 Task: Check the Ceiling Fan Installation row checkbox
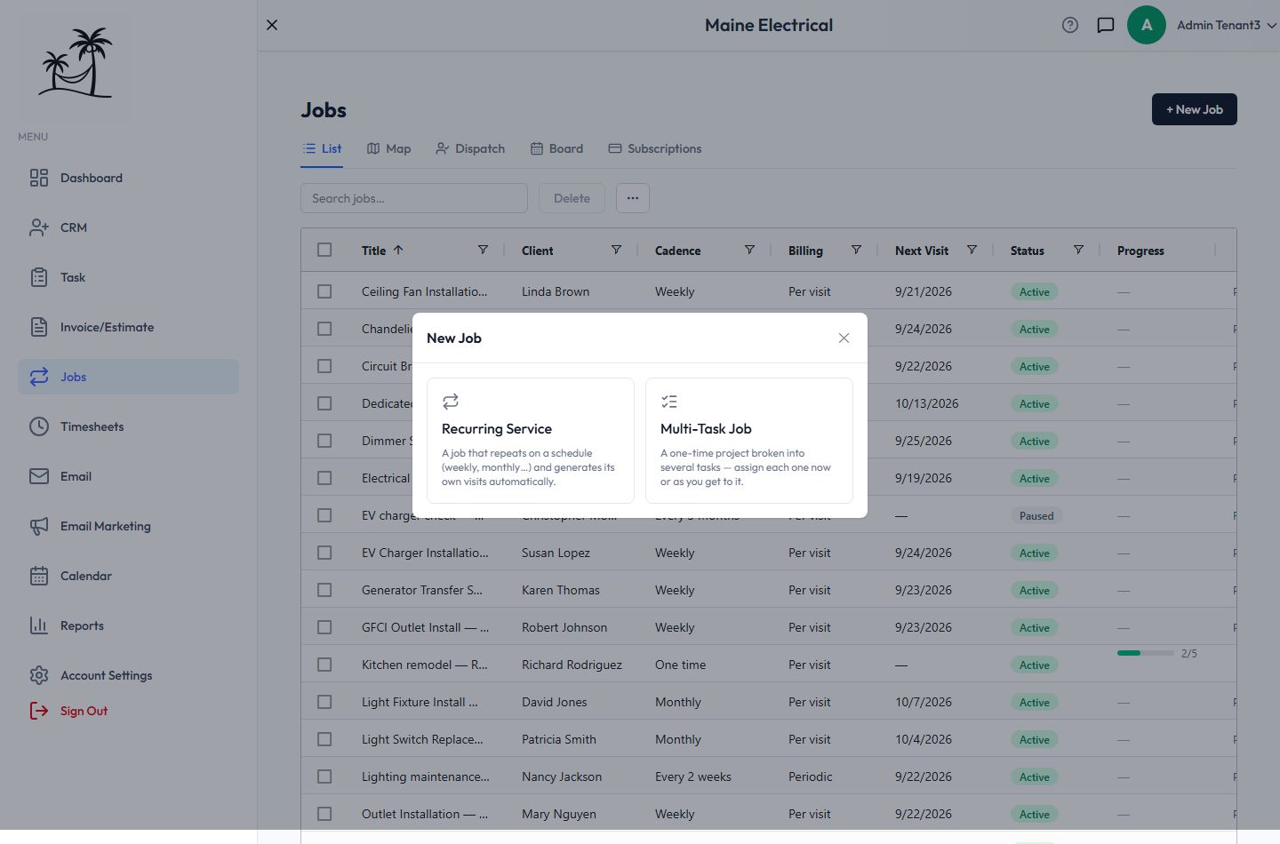324,291
